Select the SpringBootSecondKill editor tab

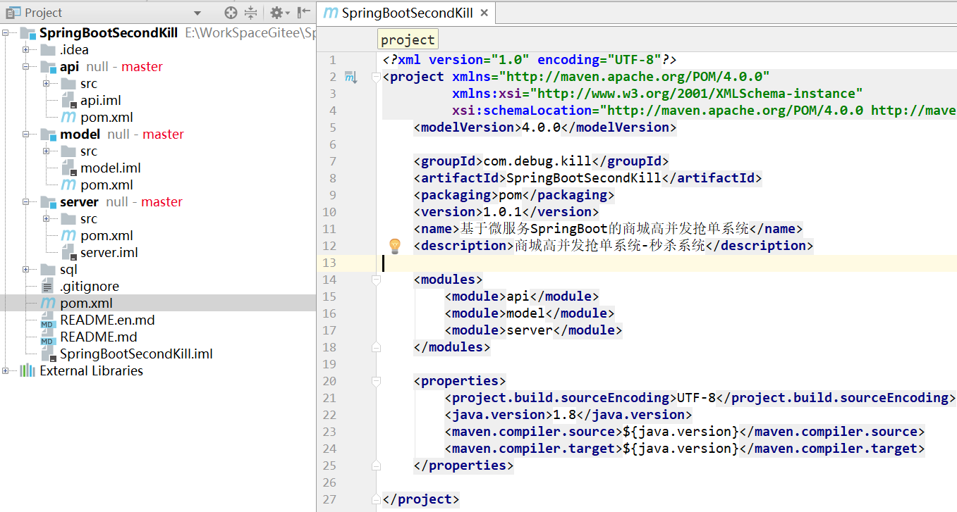pos(406,13)
